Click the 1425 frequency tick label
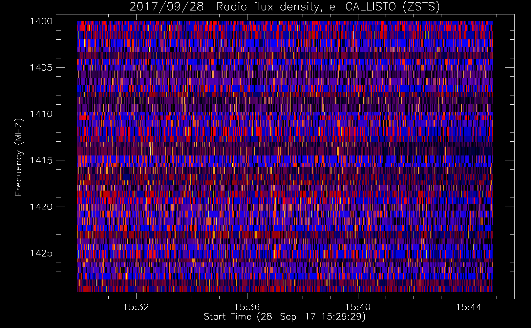The width and height of the screenshot is (531, 328). tap(41, 253)
